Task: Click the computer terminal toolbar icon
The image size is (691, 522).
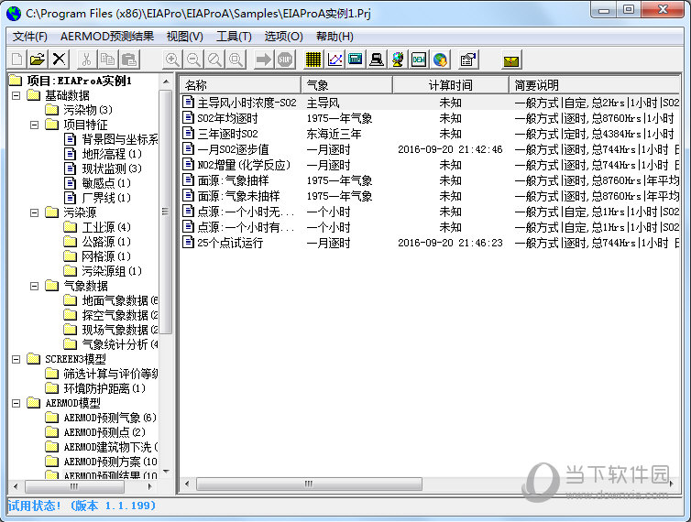Action: pos(377,60)
